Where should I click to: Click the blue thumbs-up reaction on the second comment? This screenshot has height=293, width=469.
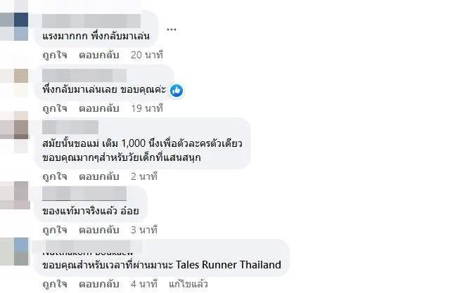176,90
